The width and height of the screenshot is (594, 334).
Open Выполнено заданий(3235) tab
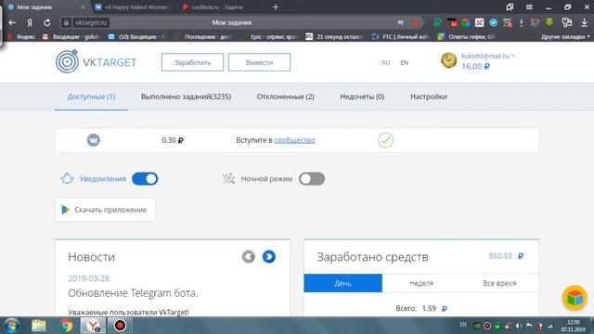coord(186,96)
